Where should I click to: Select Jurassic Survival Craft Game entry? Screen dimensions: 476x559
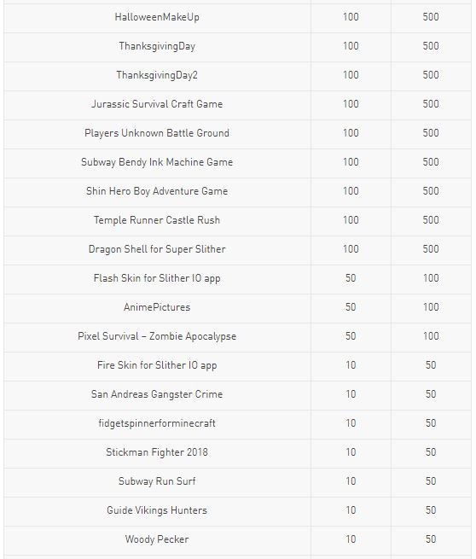click(x=157, y=104)
